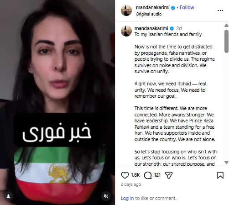Open more options three-dot menu

tap(220, 11)
